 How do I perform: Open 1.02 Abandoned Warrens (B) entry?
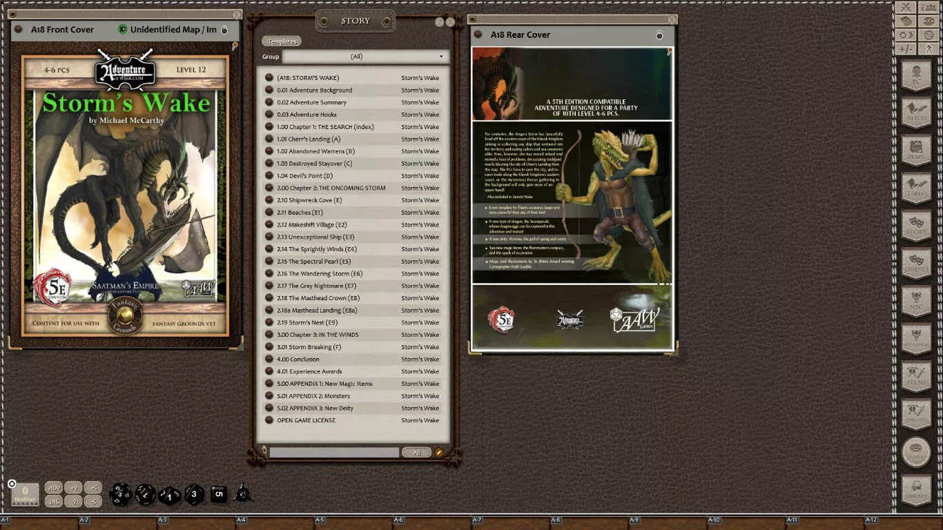pyautogui.click(x=353, y=151)
